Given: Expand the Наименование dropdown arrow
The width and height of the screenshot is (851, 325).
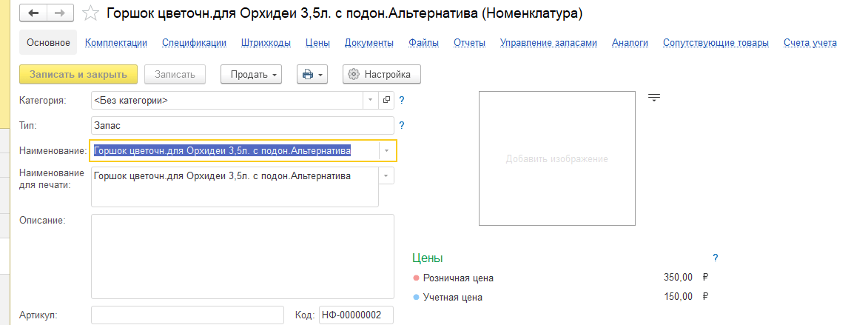Looking at the screenshot, I should (x=386, y=151).
